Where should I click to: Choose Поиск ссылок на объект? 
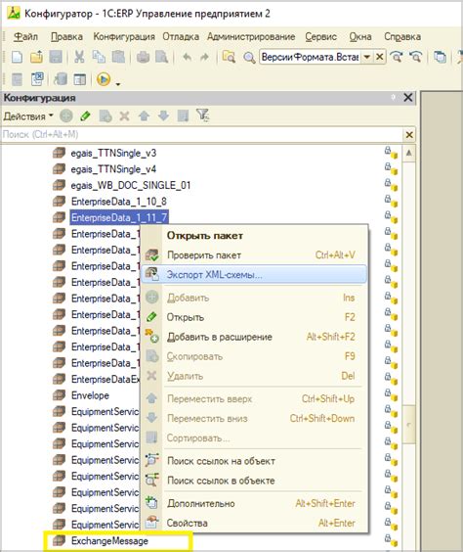coord(254,461)
